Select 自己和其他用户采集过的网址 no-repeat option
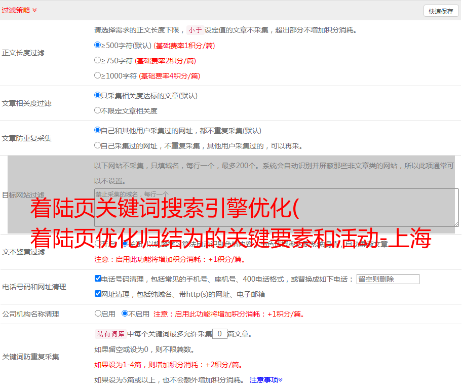Viewport: 462px width, 389px height. tap(98, 130)
